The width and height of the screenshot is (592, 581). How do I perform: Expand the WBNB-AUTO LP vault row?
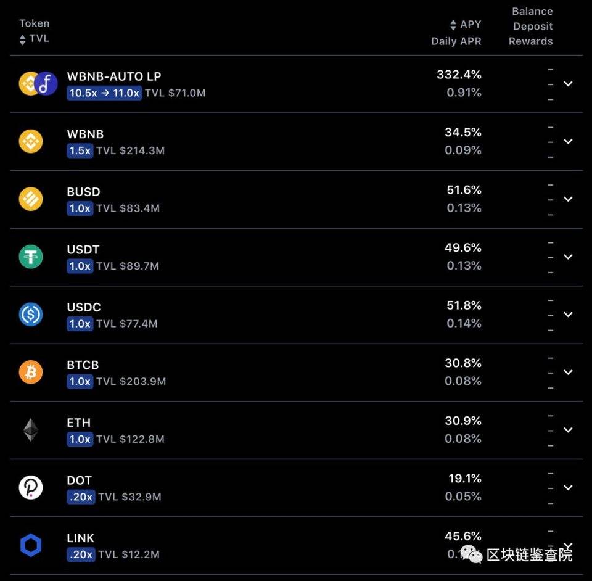click(568, 83)
